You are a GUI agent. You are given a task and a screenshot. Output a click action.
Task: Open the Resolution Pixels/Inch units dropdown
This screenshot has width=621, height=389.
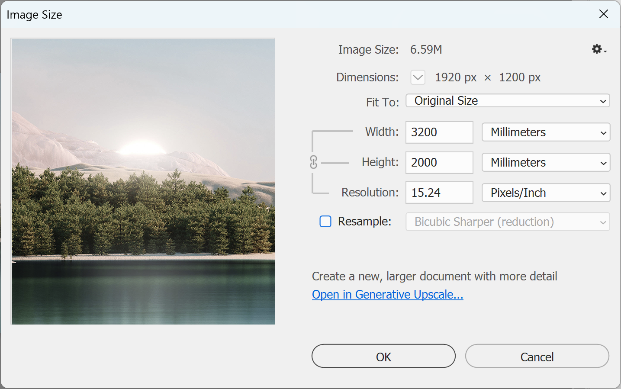546,193
